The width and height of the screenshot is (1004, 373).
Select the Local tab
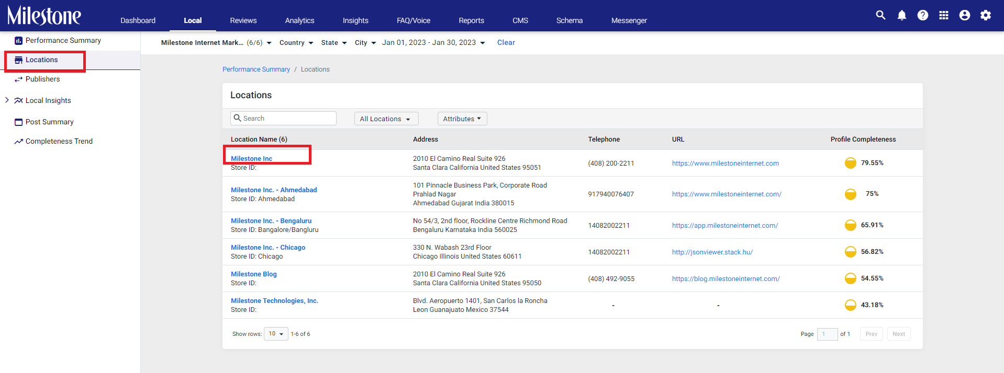point(193,20)
